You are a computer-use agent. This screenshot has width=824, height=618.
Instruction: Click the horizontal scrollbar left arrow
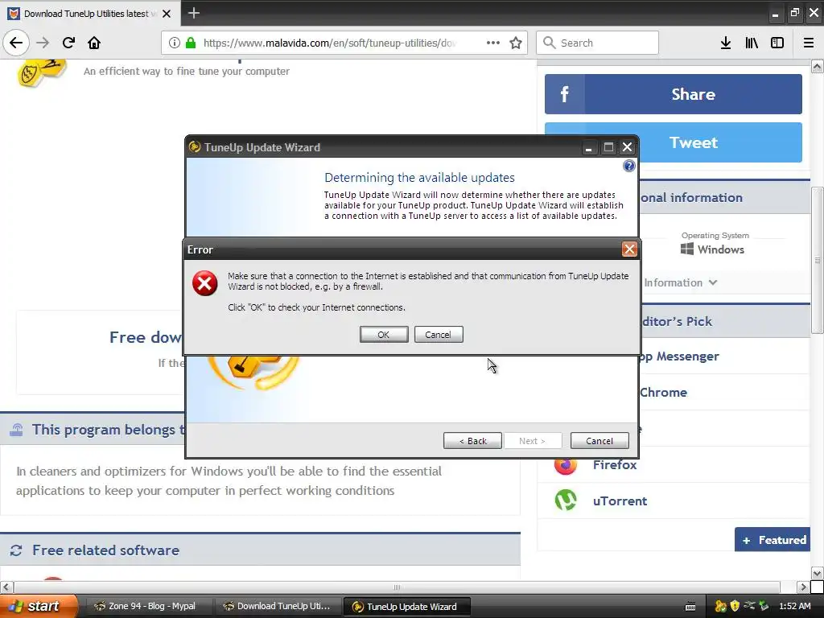(6, 587)
